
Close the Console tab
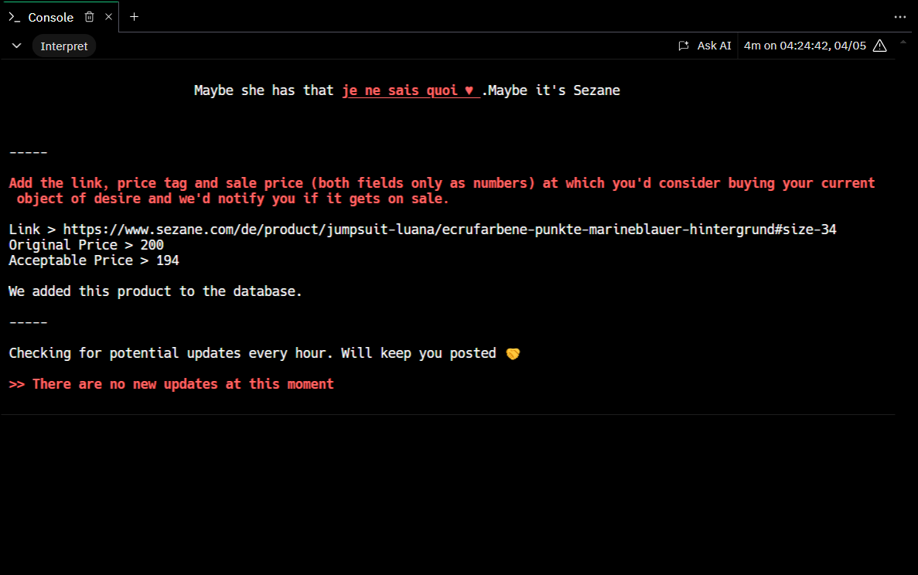point(109,17)
